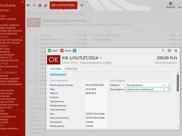Expand the KW 1/OUTLET/2014 title dropdown
The height and width of the screenshot is (136, 182).
(x=100, y=58)
